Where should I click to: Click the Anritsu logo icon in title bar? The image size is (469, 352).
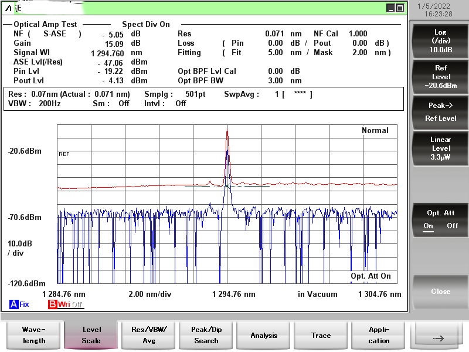point(7,8)
